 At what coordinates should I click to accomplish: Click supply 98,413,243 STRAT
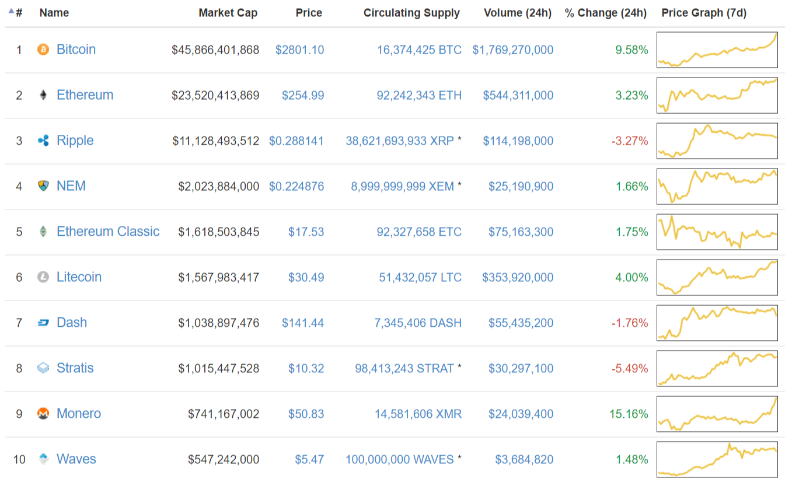[x=404, y=368]
